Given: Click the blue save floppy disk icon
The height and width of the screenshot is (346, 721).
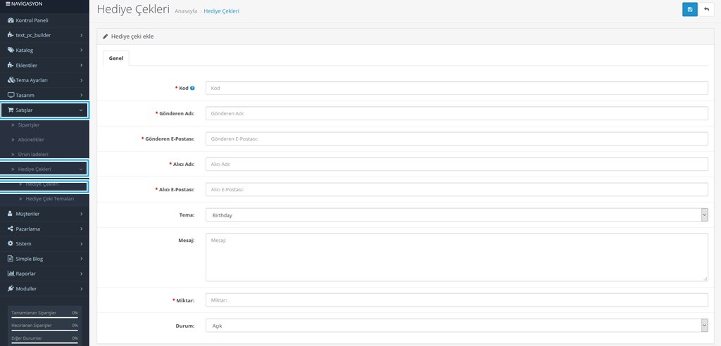Looking at the screenshot, I should point(689,9).
